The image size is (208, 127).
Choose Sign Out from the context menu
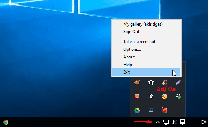[146, 32]
